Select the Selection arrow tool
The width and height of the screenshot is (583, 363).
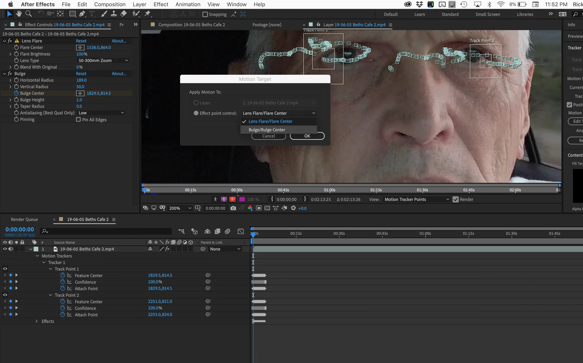[x=9, y=14]
